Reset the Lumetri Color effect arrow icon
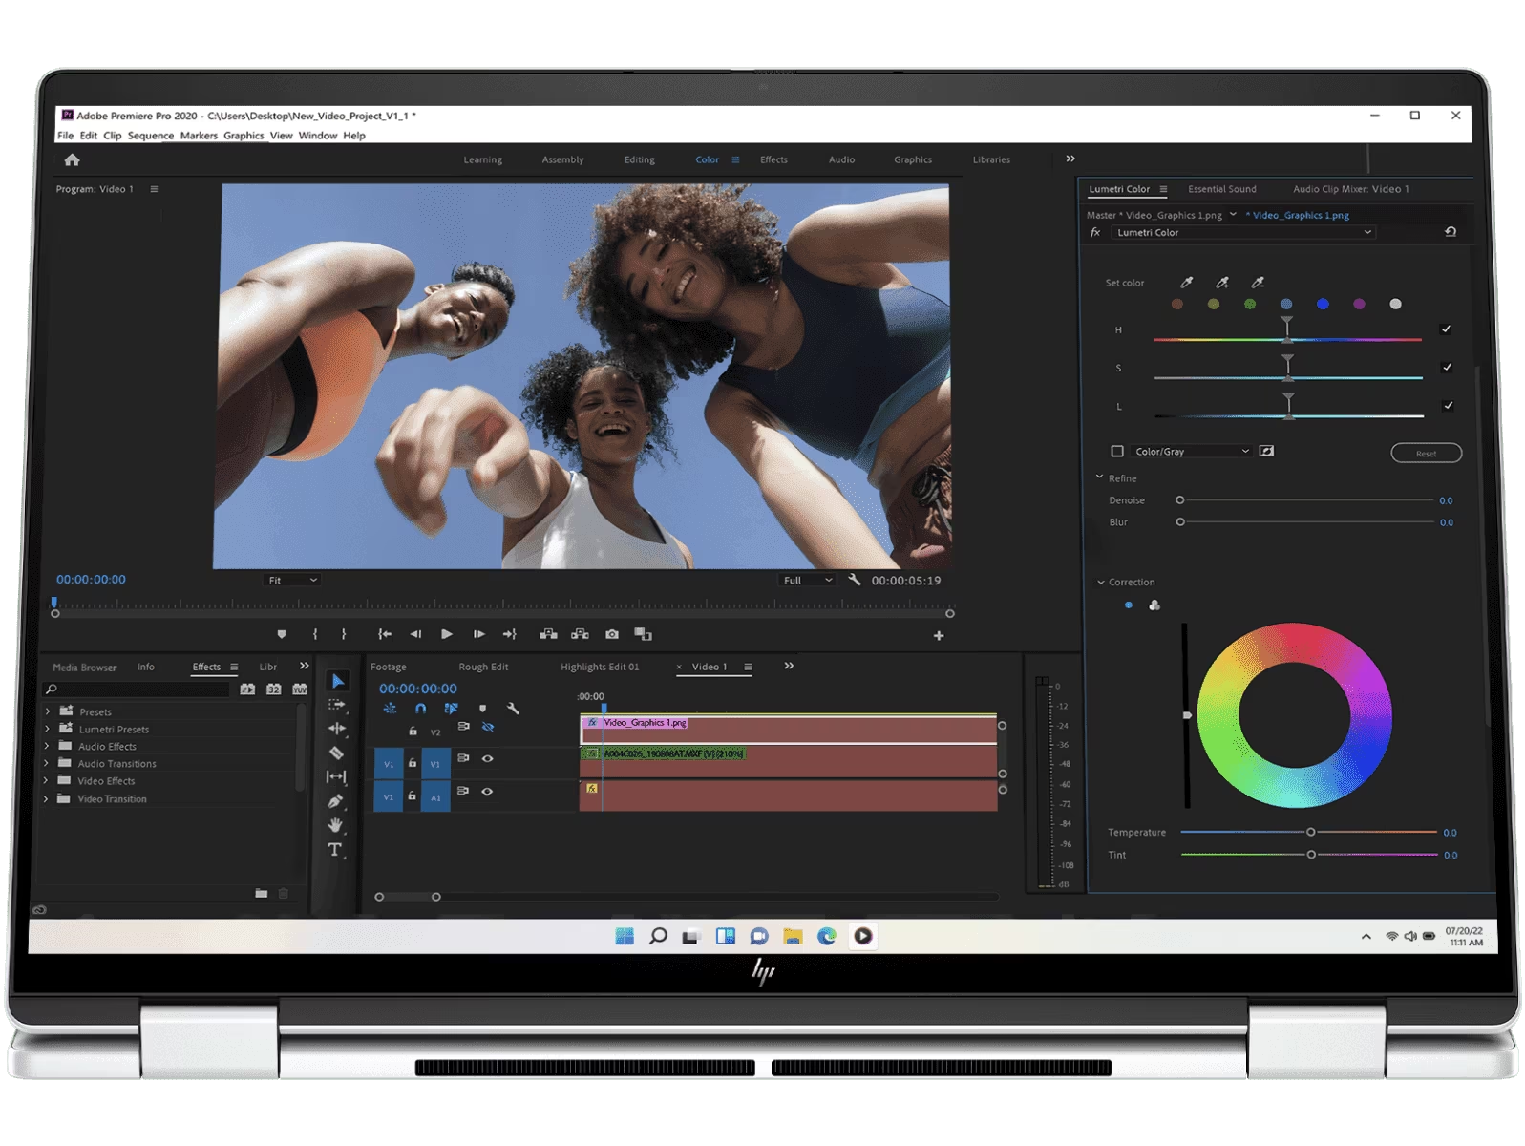Viewport: 1525px width, 1146px height. 1451,232
